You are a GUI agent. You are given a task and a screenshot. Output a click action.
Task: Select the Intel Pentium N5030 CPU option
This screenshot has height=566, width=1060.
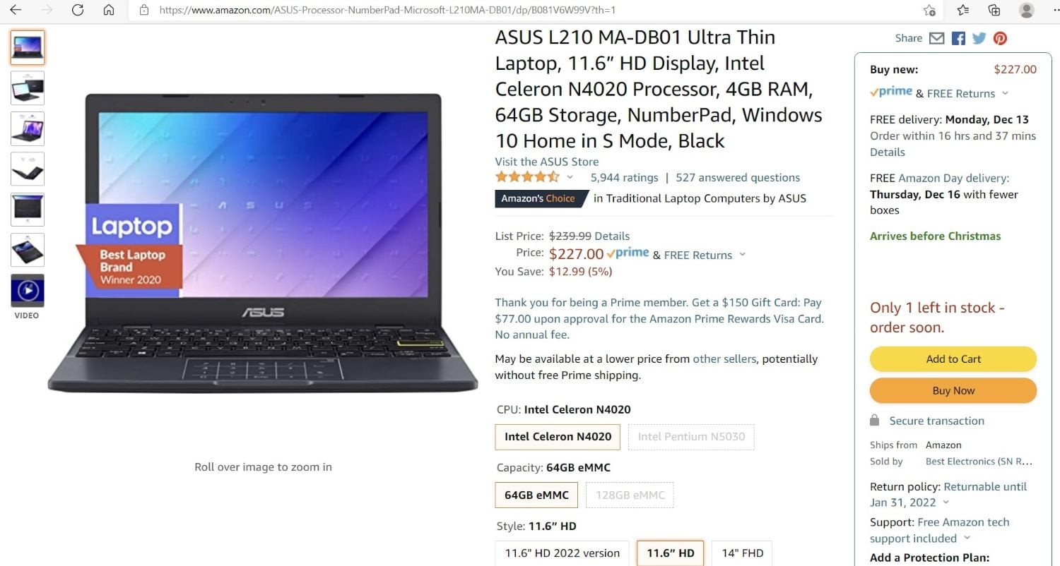click(691, 437)
